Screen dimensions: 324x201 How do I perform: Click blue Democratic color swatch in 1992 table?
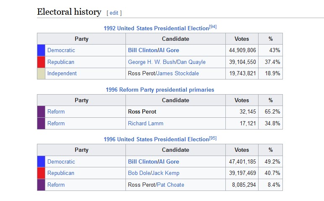coord(41,50)
